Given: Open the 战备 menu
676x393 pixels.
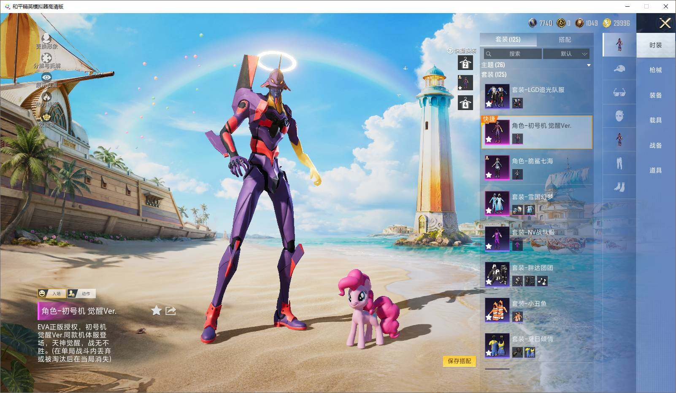Looking at the screenshot, I should pyautogui.click(x=656, y=145).
